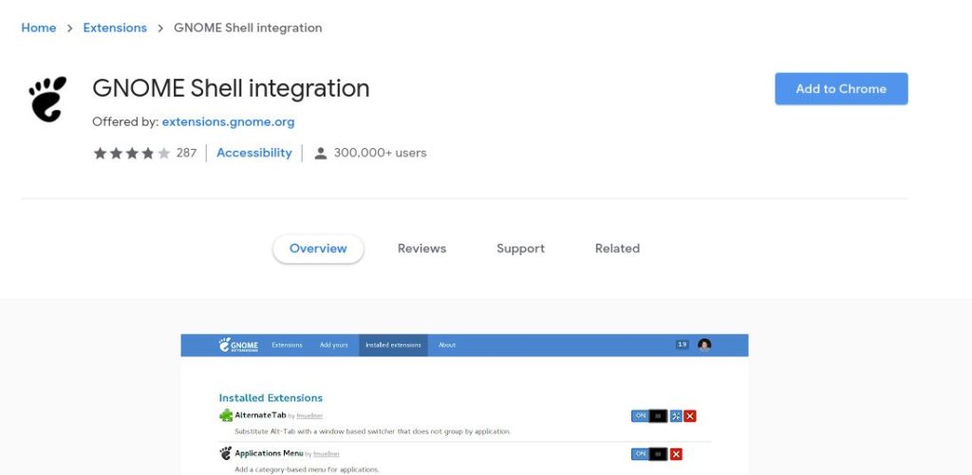Screen dimensions: 972x475
Task: Toggle the AlternateTab ON switch
Action: (649, 416)
